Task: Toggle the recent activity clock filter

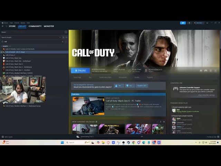Action: click(x=64, y=37)
